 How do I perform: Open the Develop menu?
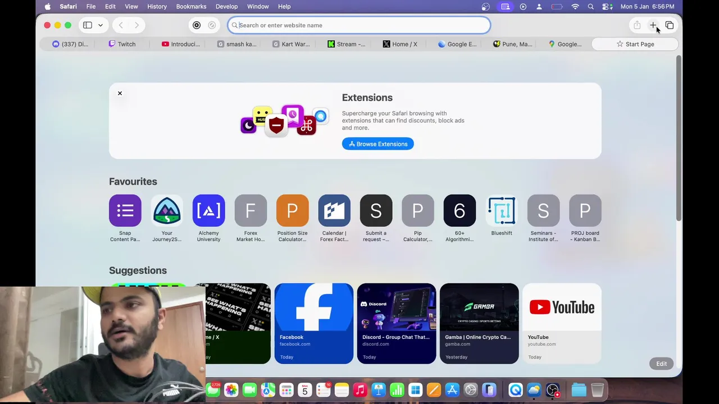[227, 7]
